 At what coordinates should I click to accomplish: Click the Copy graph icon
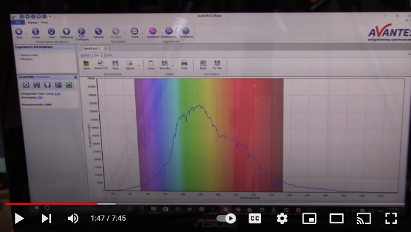click(x=151, y=63)
